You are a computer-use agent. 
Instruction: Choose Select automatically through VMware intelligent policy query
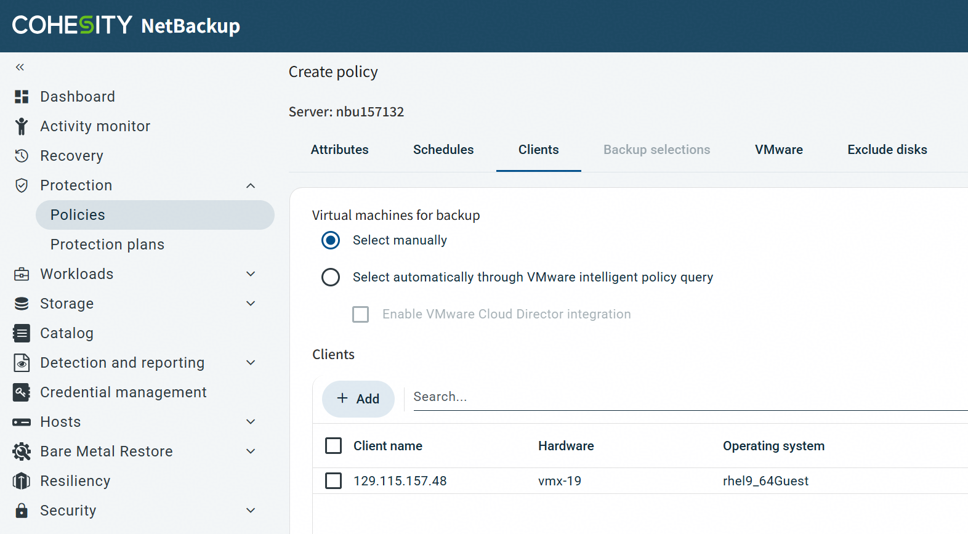[331, 277]
